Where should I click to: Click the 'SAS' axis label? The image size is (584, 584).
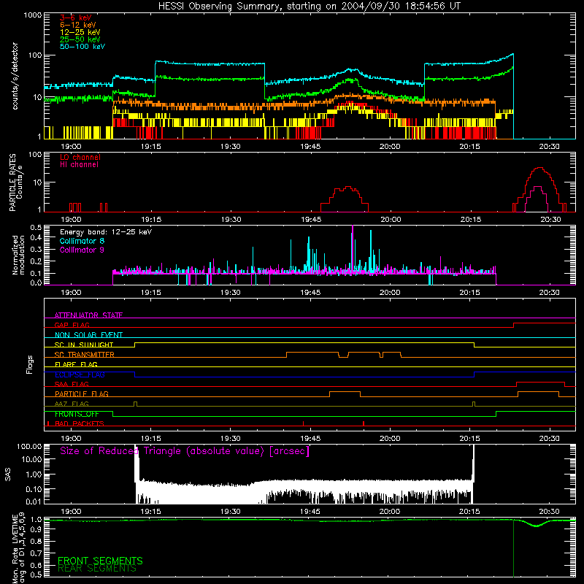tap(8, 474)
